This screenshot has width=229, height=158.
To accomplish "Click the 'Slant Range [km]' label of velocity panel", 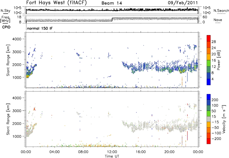I will [x=8, y=119].
